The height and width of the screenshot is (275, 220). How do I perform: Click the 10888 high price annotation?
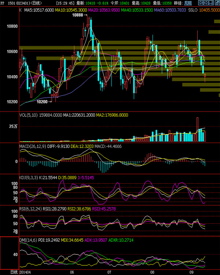(x=80, y=15)
